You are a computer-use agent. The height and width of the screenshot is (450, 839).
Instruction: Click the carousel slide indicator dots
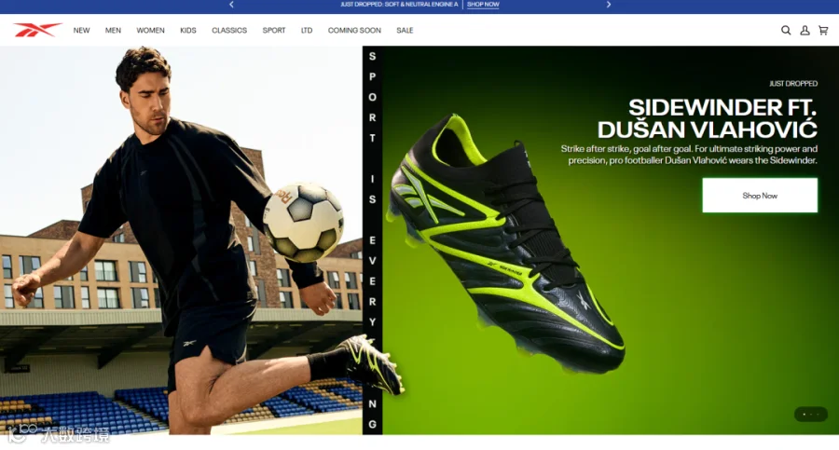(811, 415)
